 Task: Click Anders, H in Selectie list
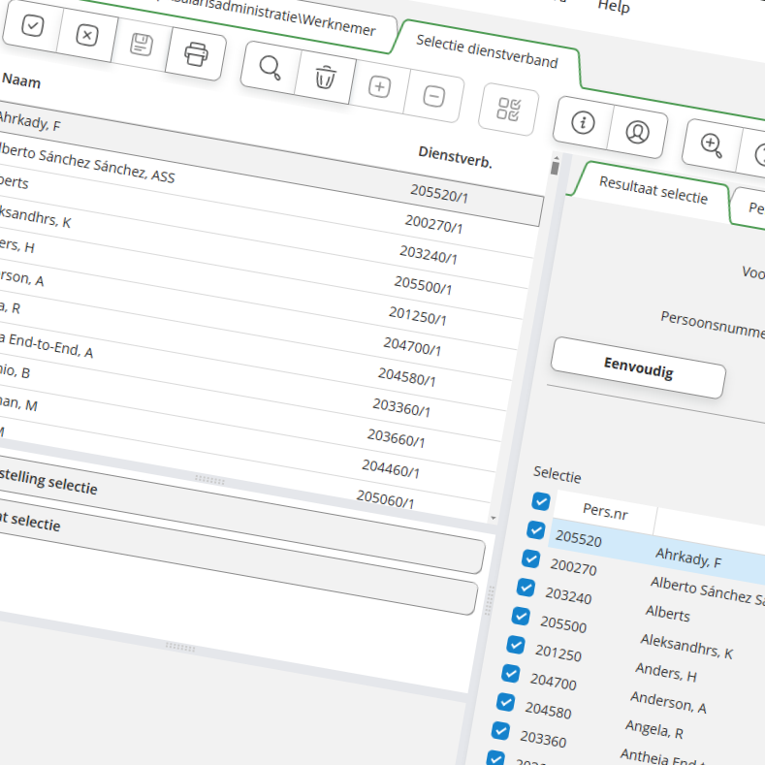point(666,672)
